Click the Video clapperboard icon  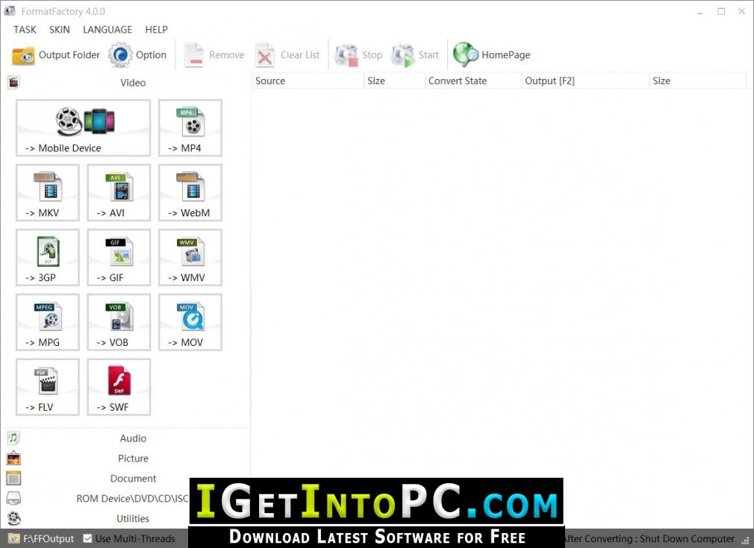pyautogui.click(x=13, y=83)
